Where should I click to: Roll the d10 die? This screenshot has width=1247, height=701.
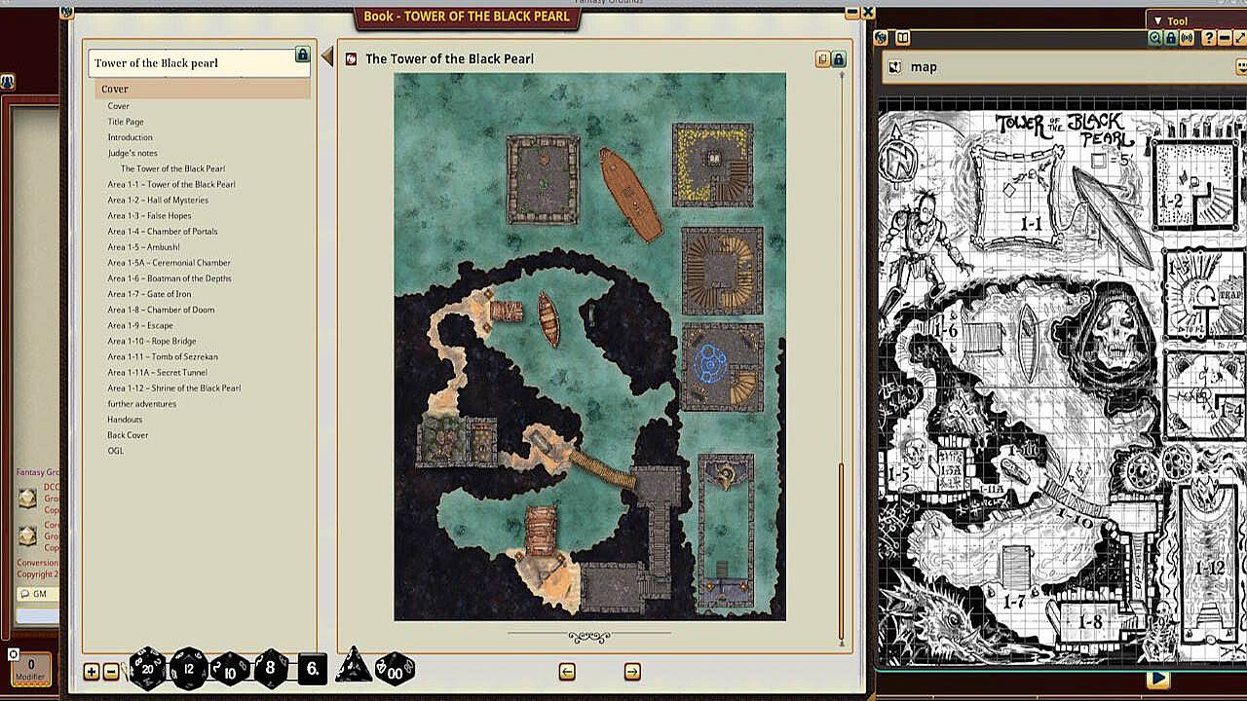click(x=230, y=670)
